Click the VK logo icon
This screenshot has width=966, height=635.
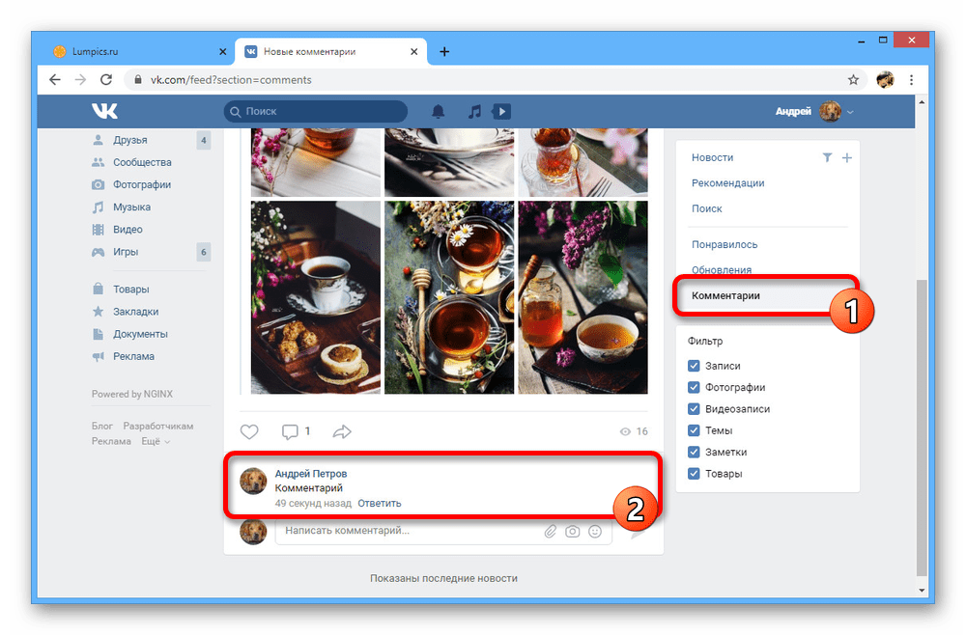click(x=104, y=112)
